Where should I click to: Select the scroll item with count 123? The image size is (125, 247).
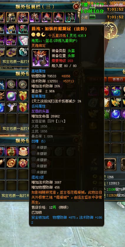click(x=23, y=40)
